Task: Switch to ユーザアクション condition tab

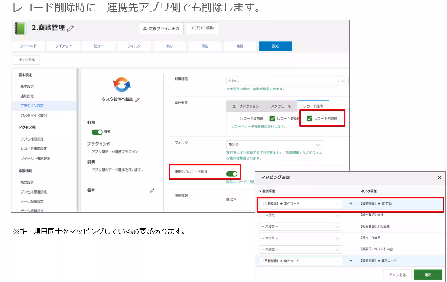Action: pyautogui.click(x=245, y=106)
